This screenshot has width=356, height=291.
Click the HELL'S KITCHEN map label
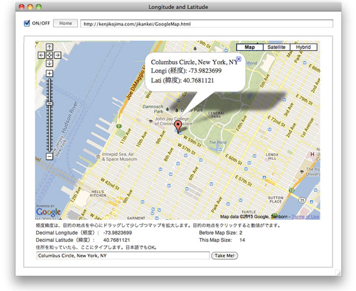click(98, 193)
